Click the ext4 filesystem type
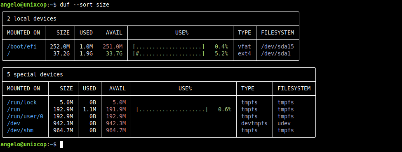This screenshot has height=152, width=402. [x=244, y=54]
